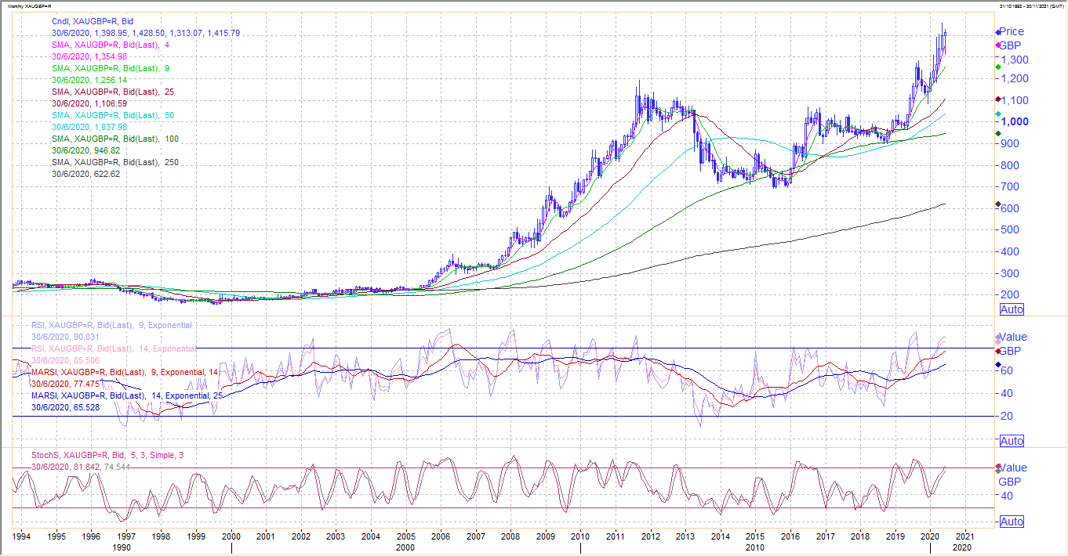Click the 1990 decade label on time axis
Screen dimensions: 1068x556
[120, 548]
